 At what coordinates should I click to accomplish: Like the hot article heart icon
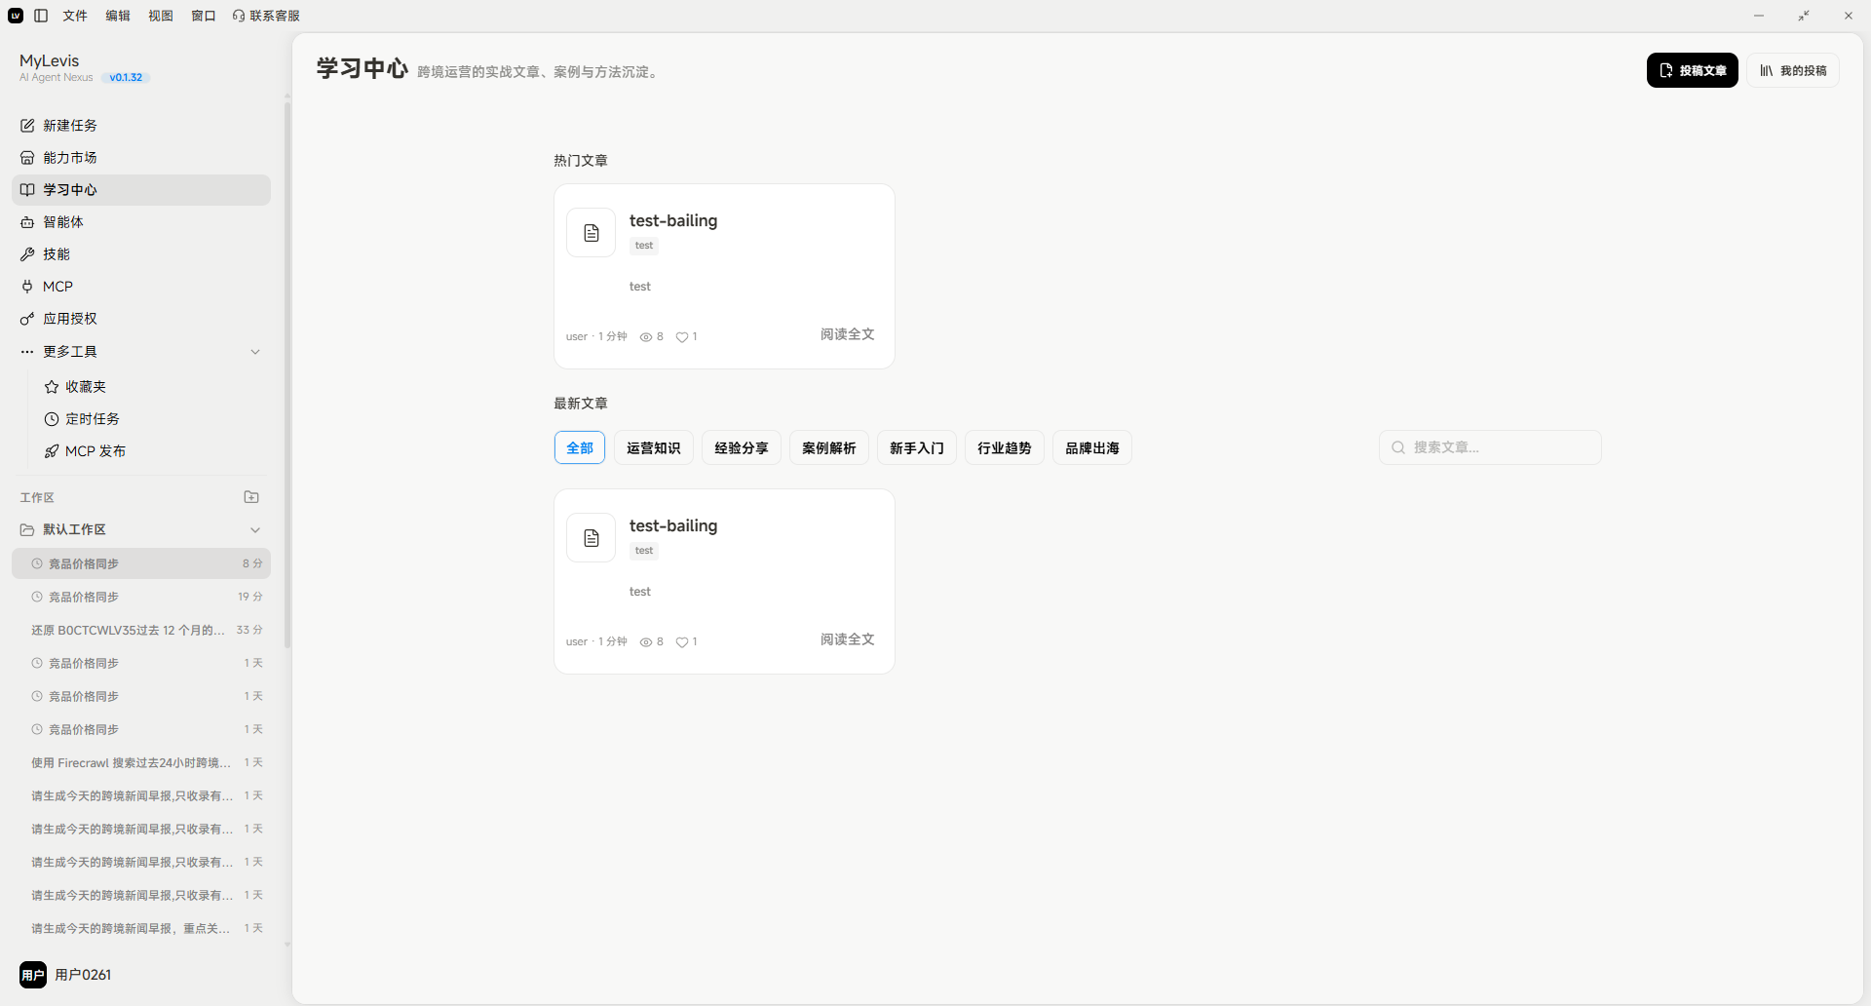tap(682, 337)
